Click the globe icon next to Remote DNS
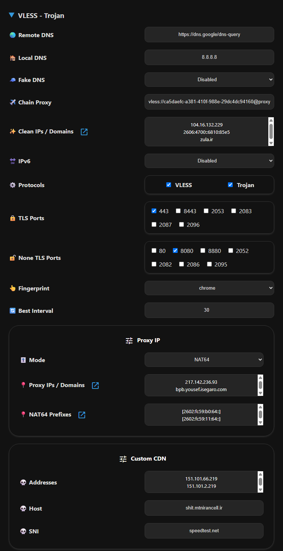This screenshot has width=283, height=551. coord(13,35)
